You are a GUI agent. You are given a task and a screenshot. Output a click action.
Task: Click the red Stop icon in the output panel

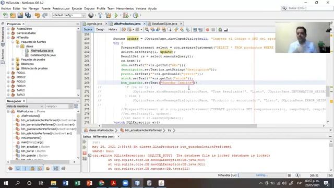coord(85,153)
